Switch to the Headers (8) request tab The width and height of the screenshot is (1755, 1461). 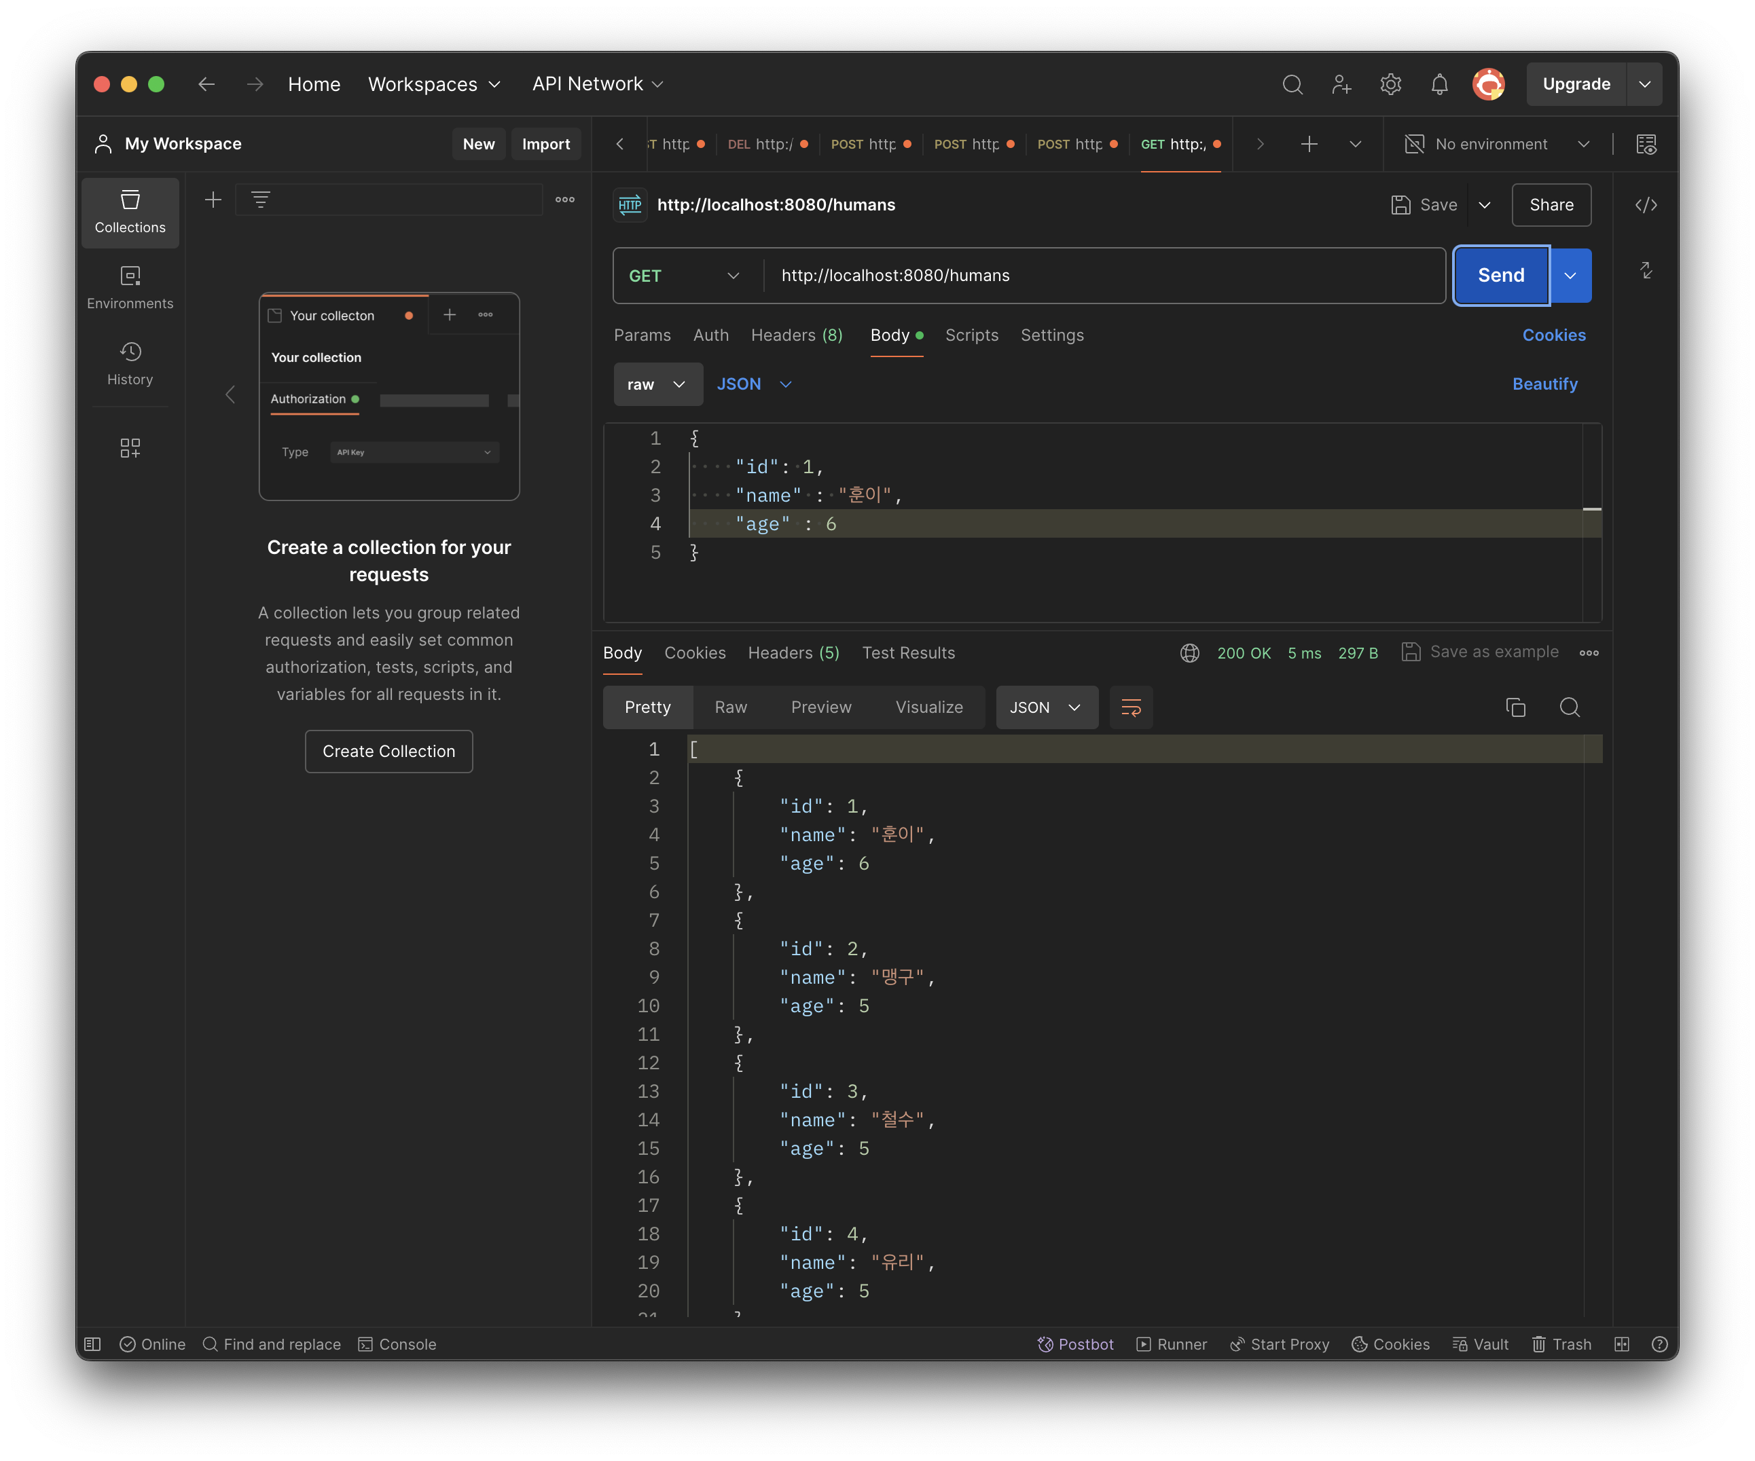(x=795, y=335)
